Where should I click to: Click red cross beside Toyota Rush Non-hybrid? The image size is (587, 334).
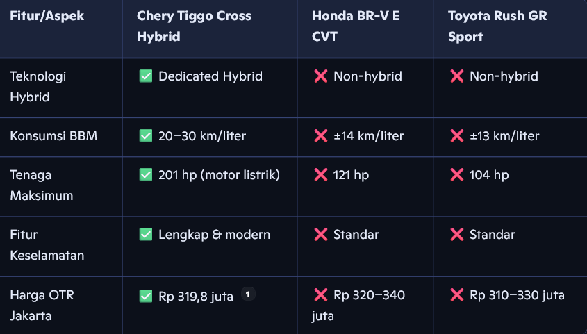tap(456, 76)
